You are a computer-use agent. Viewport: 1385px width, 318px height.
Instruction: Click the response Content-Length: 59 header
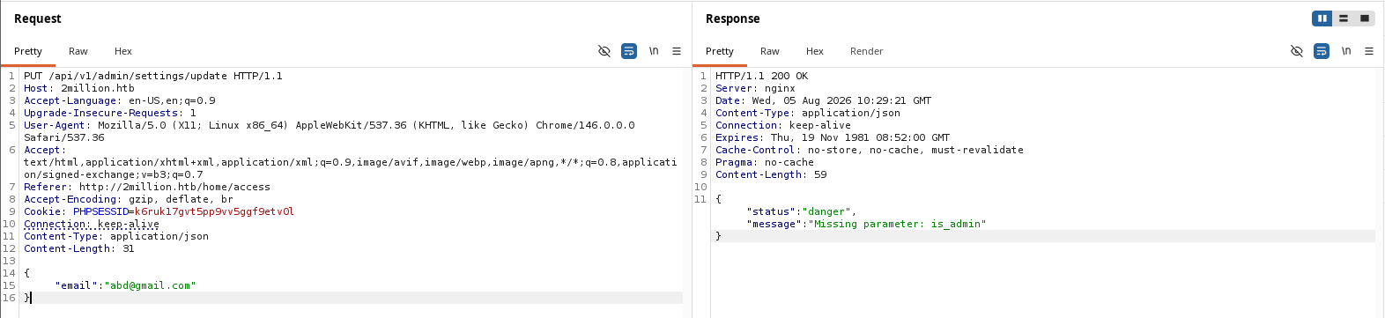[x=771, y=174]
